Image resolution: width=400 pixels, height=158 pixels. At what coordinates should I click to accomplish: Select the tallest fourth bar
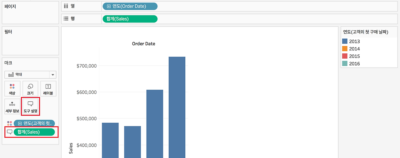click(x=177, y=107)
